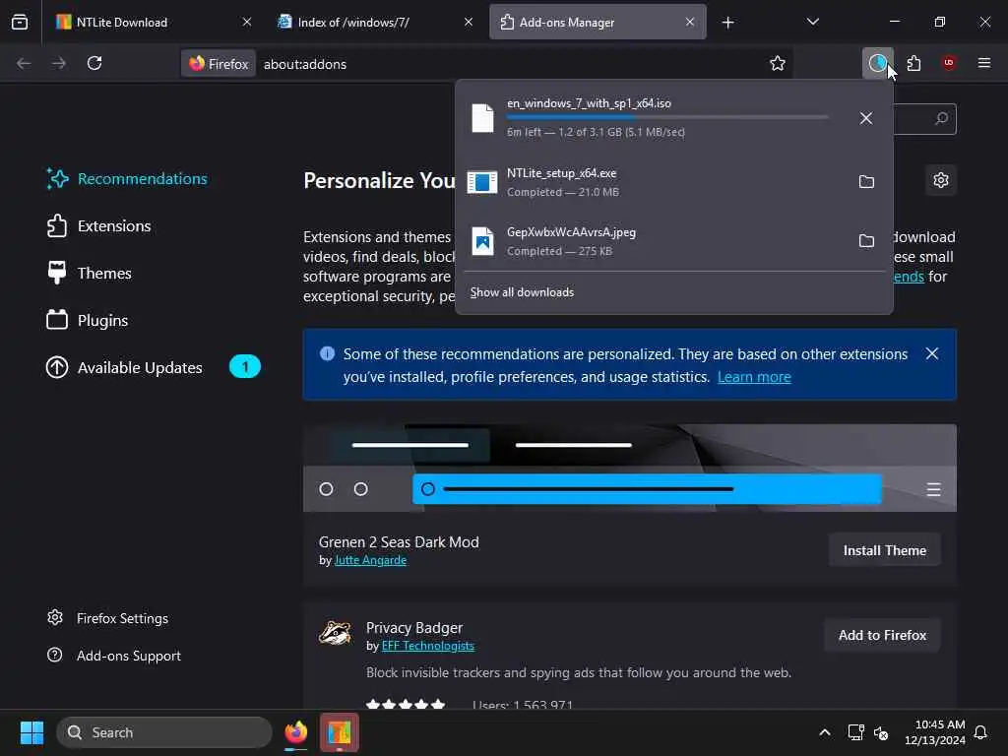Screen dimensions: 1008x756
Task: Add Privacy Badger to Firefox
Action: 882,635
